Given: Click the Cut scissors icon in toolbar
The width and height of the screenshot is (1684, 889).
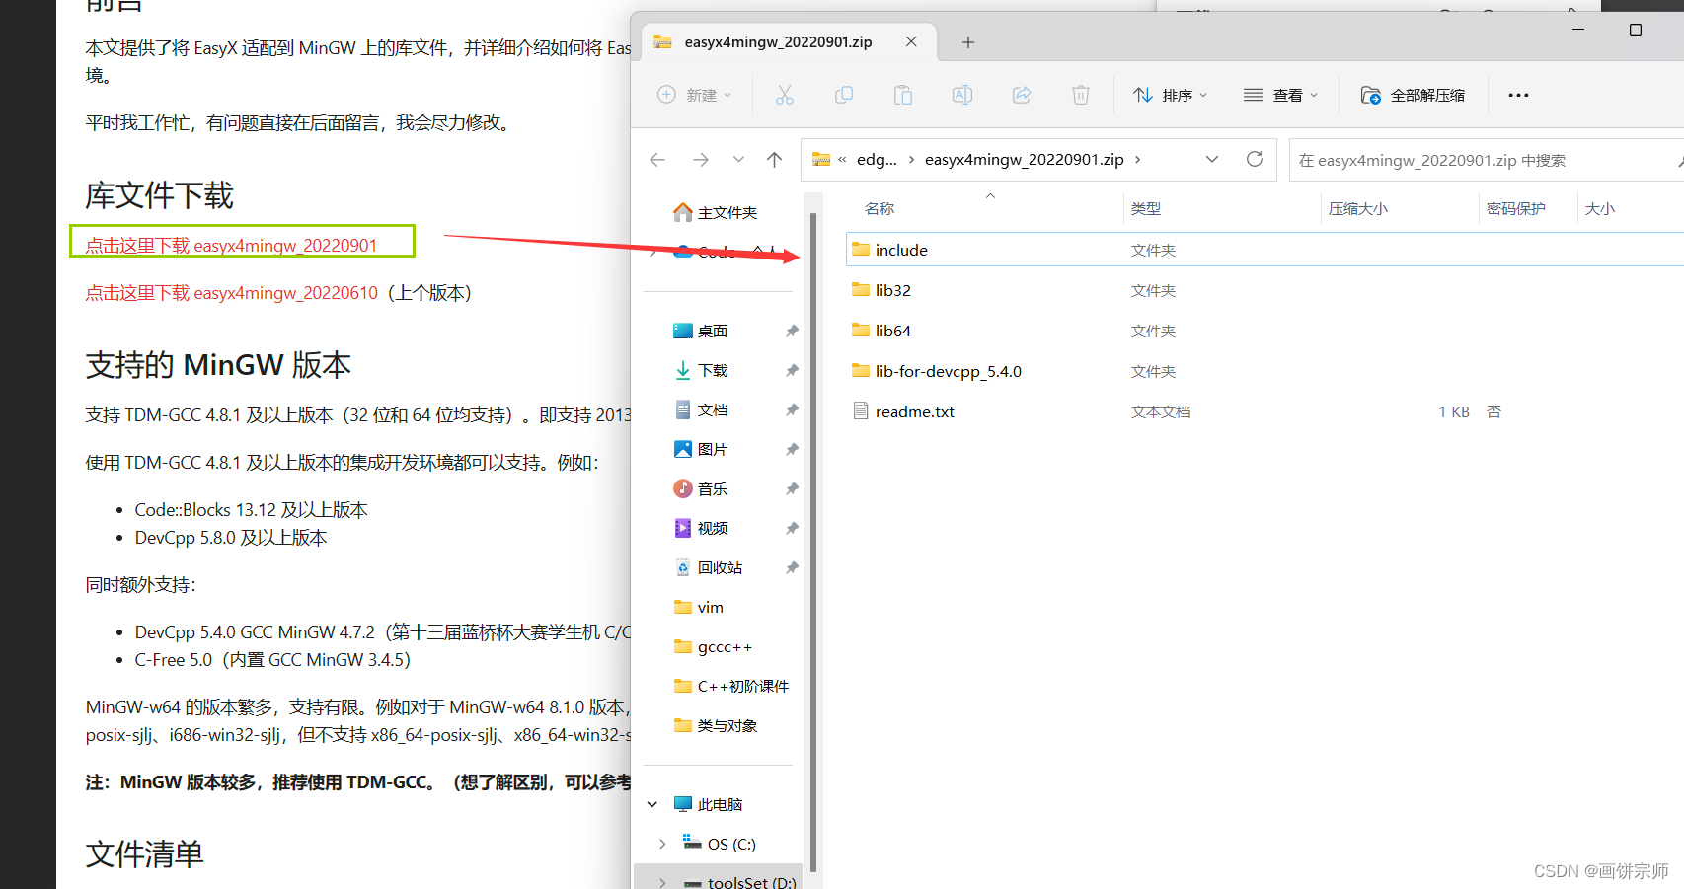Looking at the screenshot, I should coord(785,95).
